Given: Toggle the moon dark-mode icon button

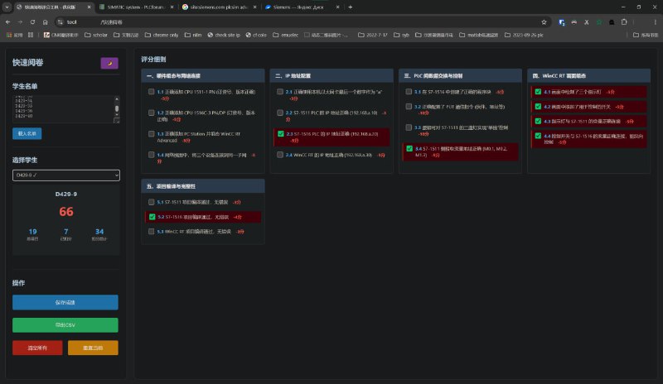Looking at the screenshot, I should [x=109, y=63].
